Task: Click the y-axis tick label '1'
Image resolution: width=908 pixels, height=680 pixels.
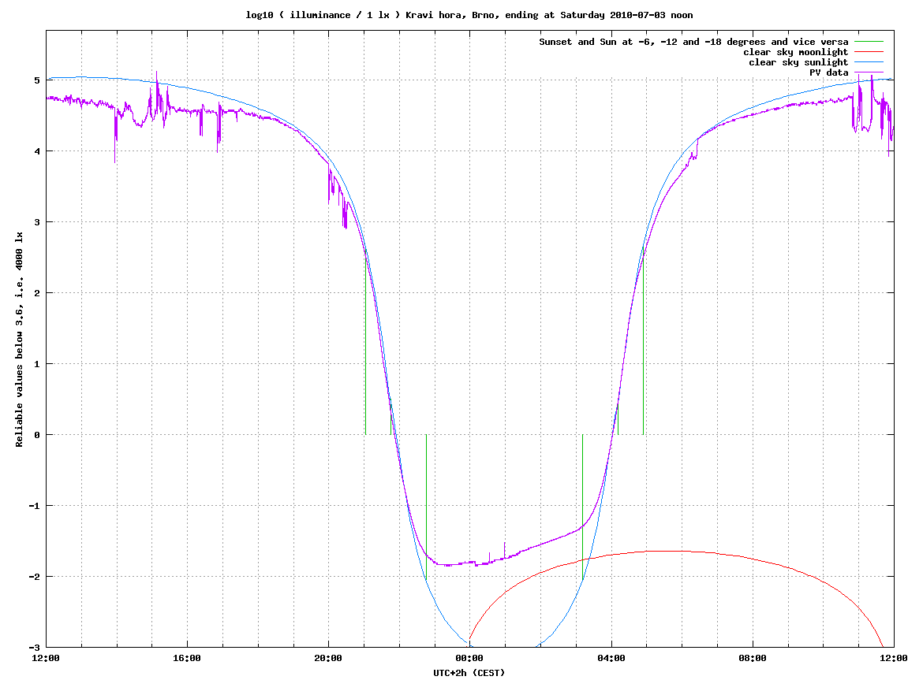Action: point(37,364)
